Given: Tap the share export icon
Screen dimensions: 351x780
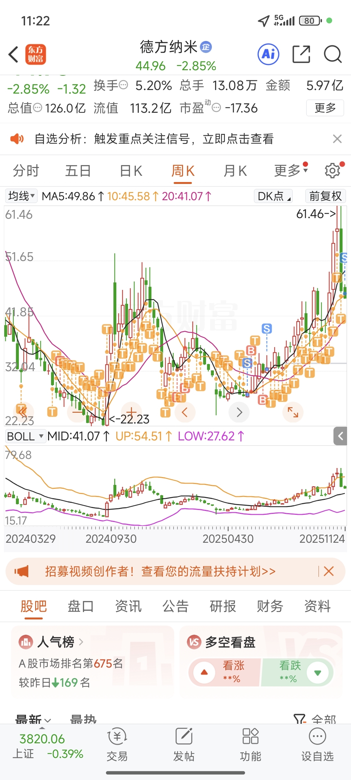Looking at the screenshot, I should tap(302, 54).
